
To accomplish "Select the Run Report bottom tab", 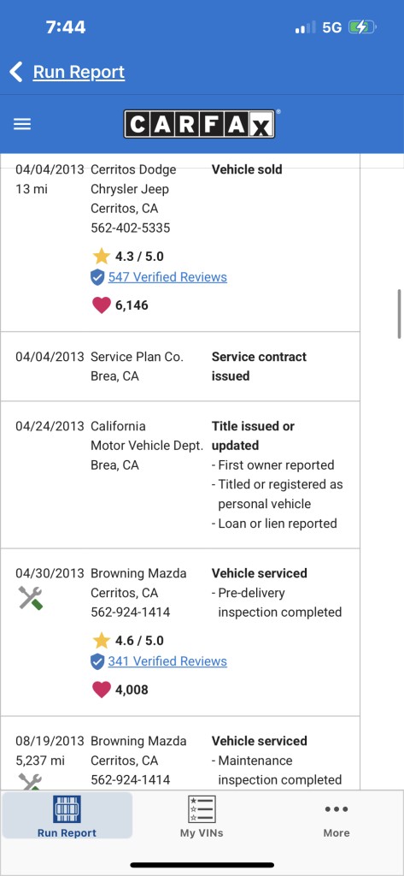I will coord(67,815).
